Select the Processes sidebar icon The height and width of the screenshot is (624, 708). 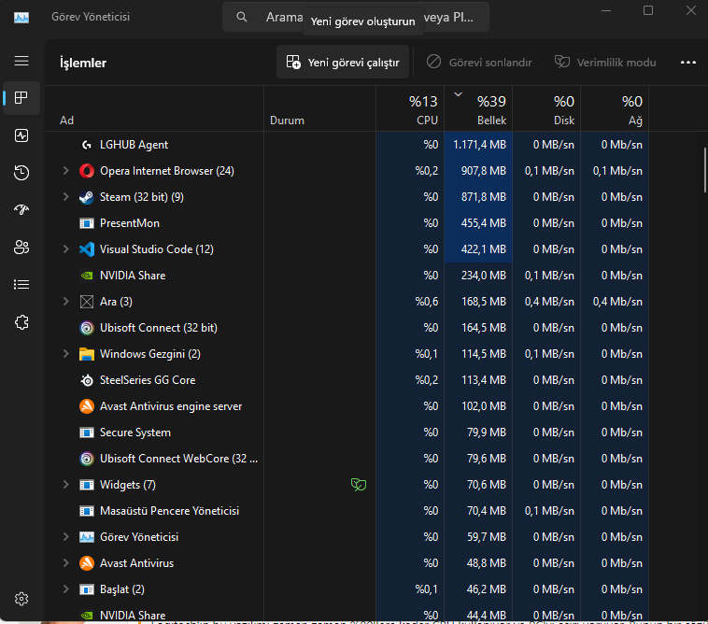point(21,98)
